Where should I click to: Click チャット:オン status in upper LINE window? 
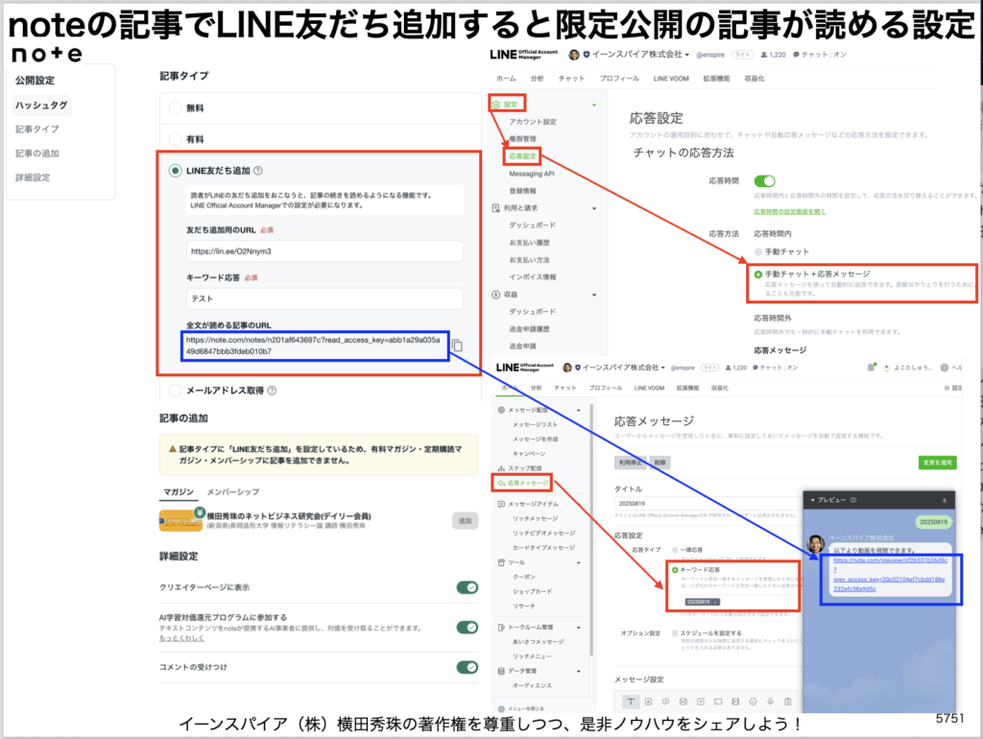(x=820, y=55)
